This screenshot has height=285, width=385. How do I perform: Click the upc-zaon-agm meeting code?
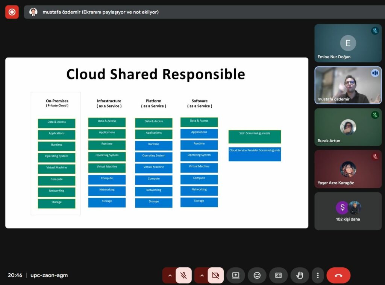49,275
